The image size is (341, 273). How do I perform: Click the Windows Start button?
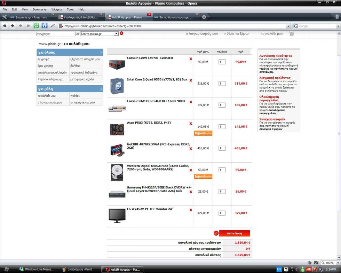pos(7,269)
